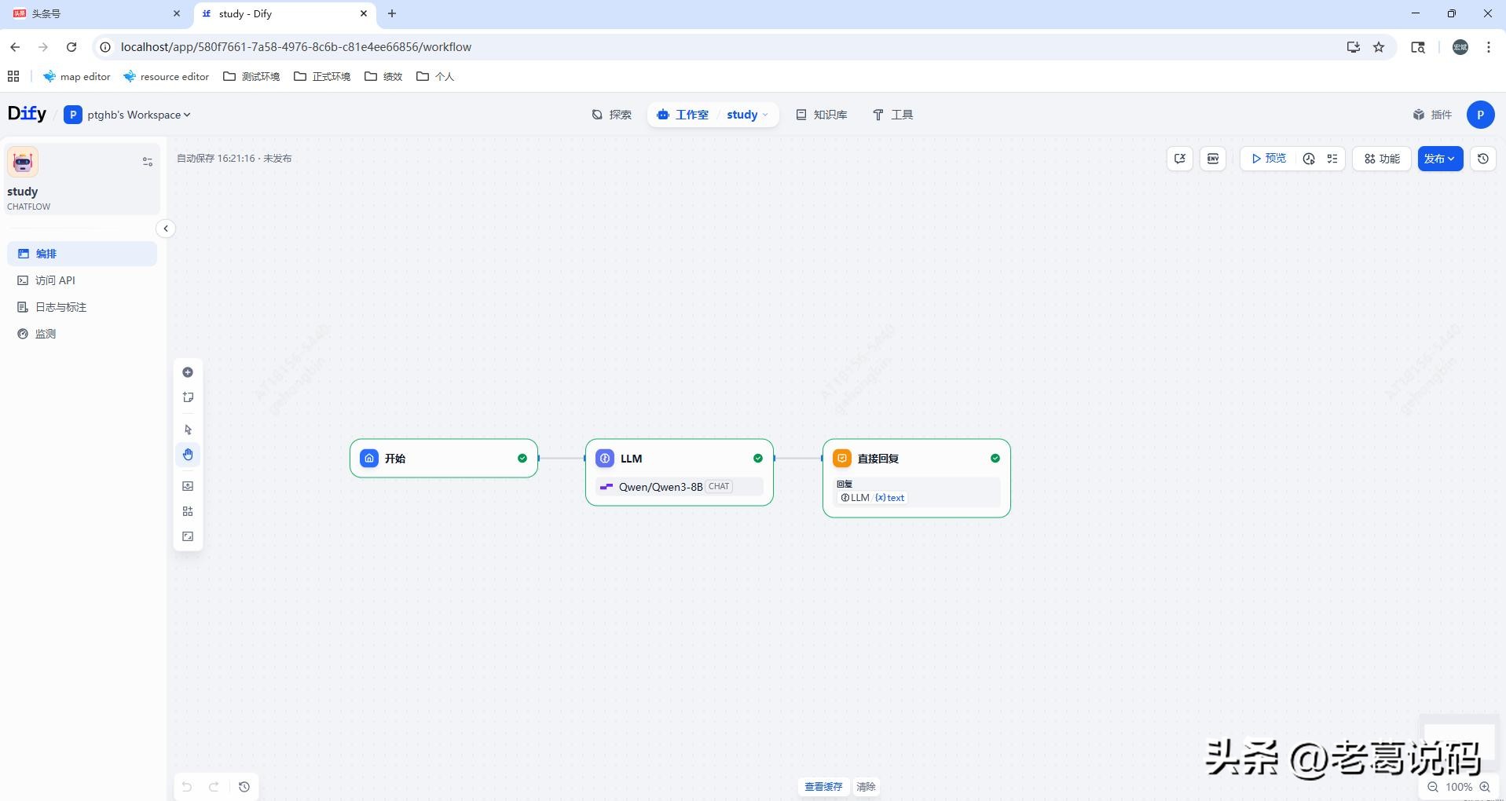Open the study app settings icon
1506x801 pixels.
[147, 162]
